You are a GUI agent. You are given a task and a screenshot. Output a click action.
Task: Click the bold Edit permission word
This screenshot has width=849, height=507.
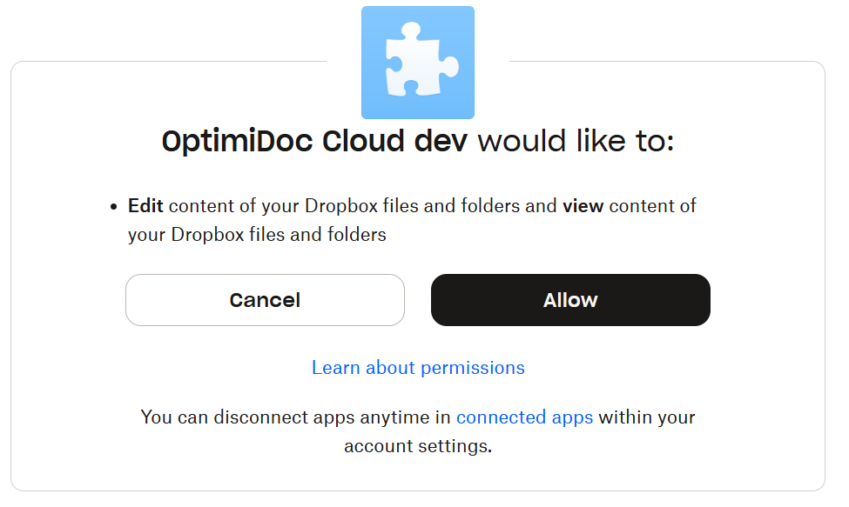[x=146, y=206]
